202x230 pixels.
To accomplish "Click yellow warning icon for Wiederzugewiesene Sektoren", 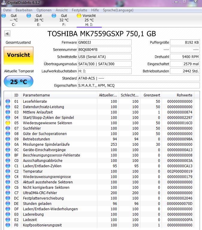I will (x=8, y=123).
